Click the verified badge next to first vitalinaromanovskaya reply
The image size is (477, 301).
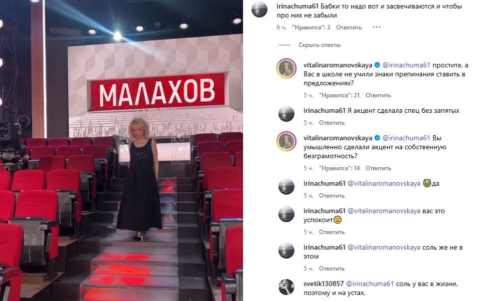(377, 65)
